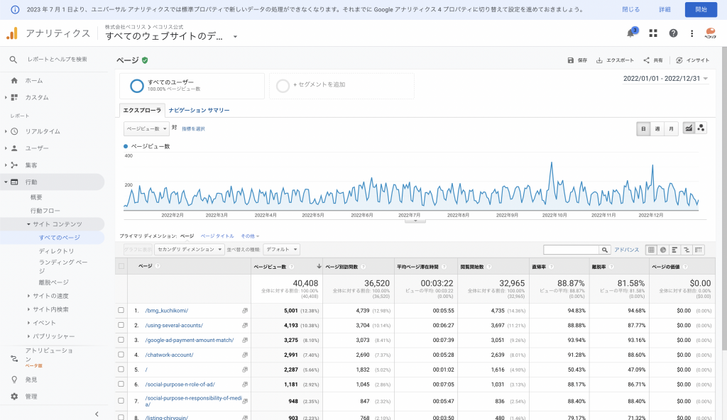Check the row 5 "/" checkbox
Screen dimensions: 727x420
(x=121, y=370)
